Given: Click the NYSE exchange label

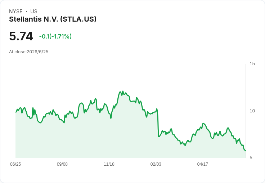Looking at the screenshot, I should (16, 12).
